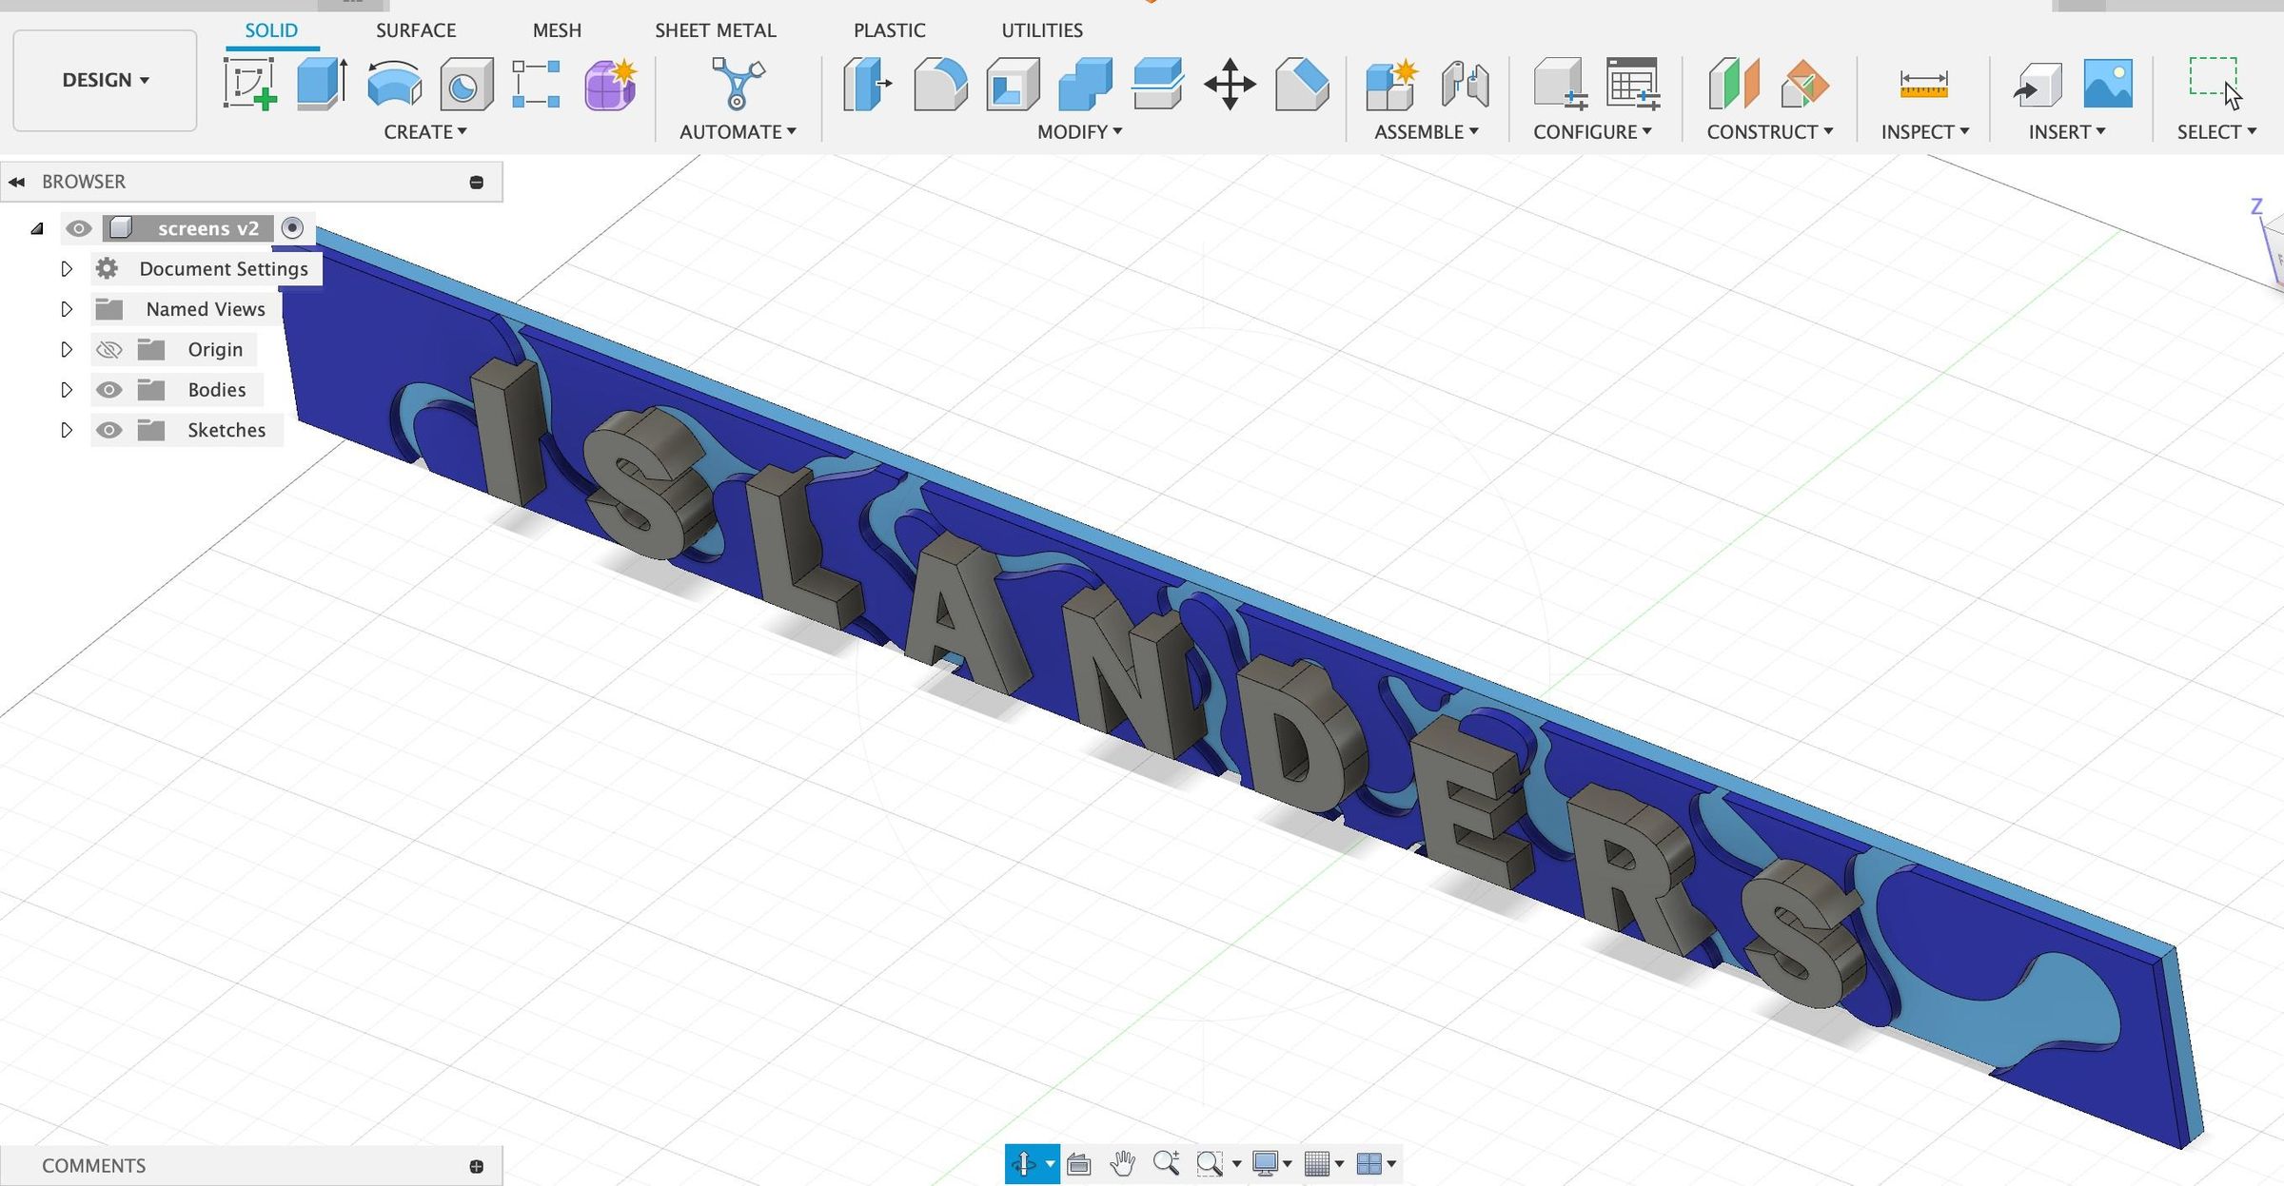Select the Shell tool
2284x1186 pixels.
(x=1012, y=86)
